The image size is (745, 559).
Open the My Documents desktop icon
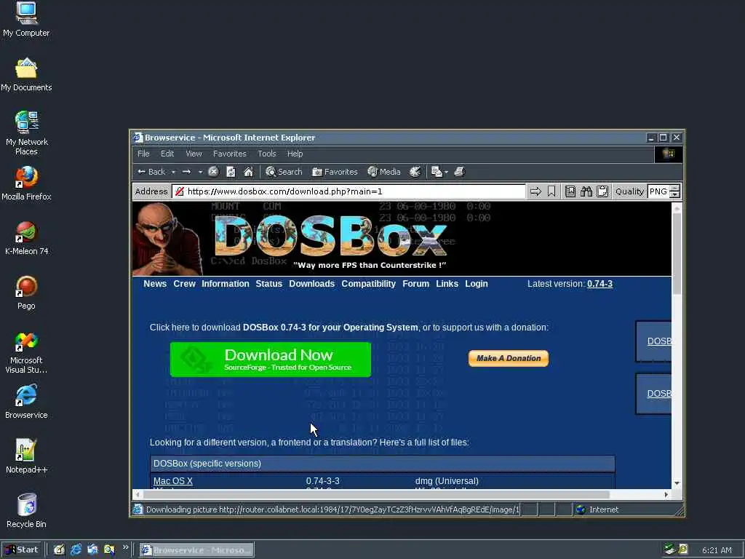click(x=26, y=75)
